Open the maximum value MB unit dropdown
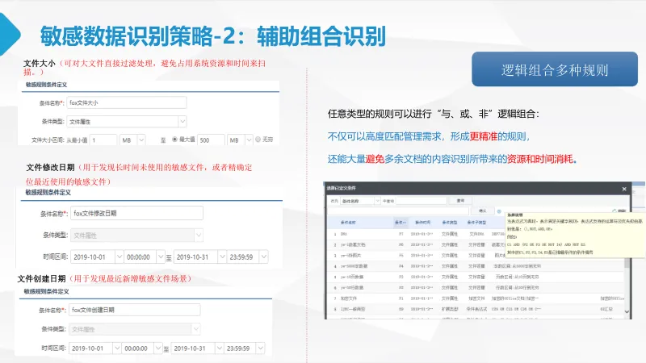 pos(249,140)
